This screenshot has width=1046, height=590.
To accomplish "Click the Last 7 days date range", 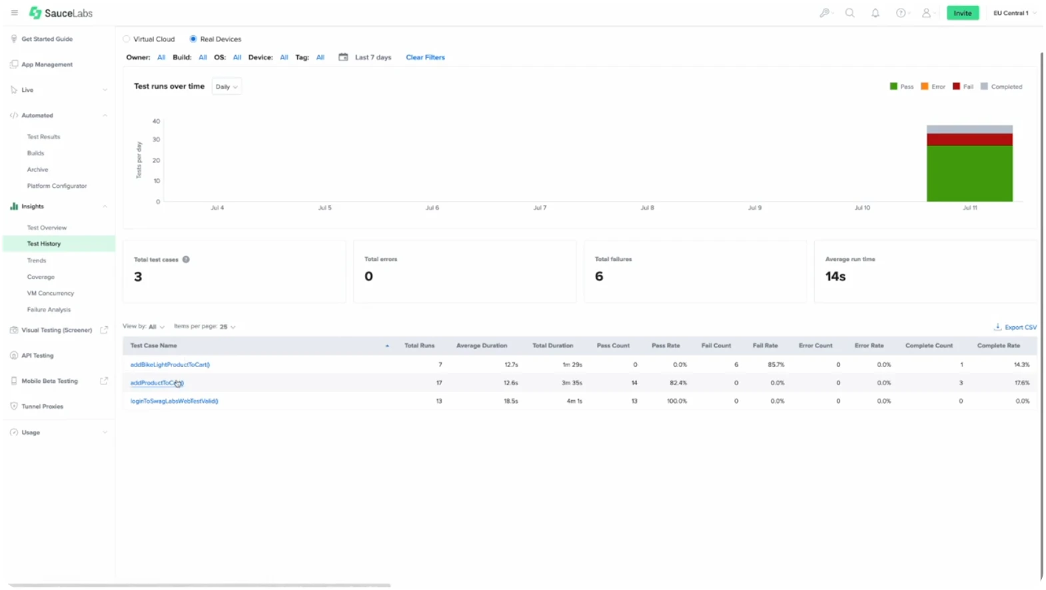I will click(x=373, y=57).
